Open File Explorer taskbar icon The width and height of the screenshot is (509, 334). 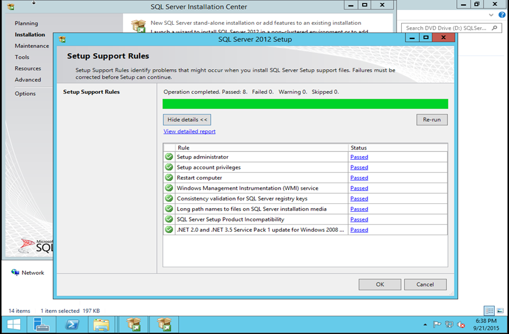point(101,324)
